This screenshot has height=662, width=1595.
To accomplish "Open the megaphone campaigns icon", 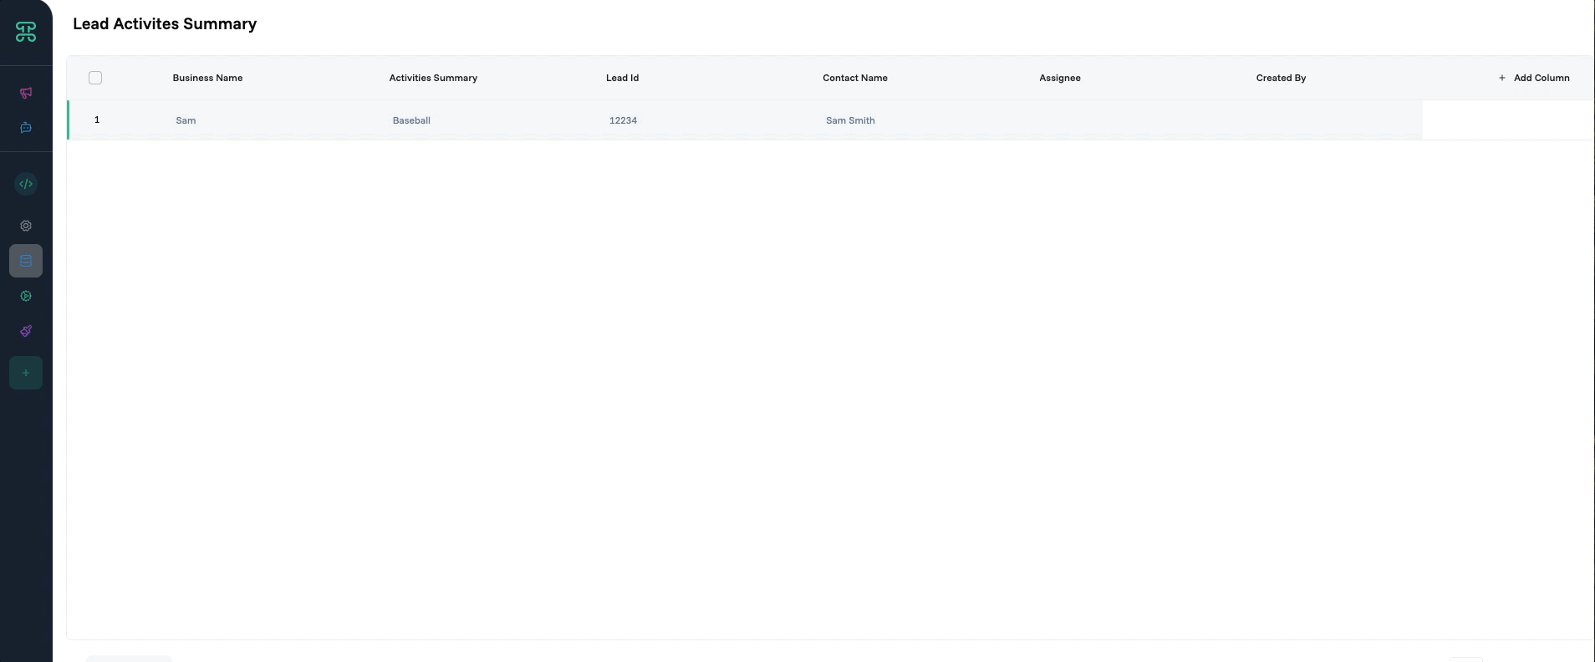I will [x=26, y=93].
